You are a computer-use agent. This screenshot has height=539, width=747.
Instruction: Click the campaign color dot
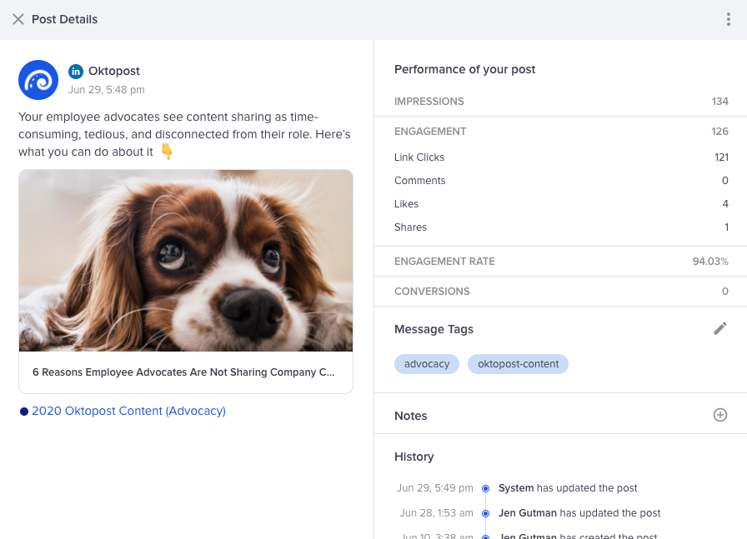[x=24, y=411]
